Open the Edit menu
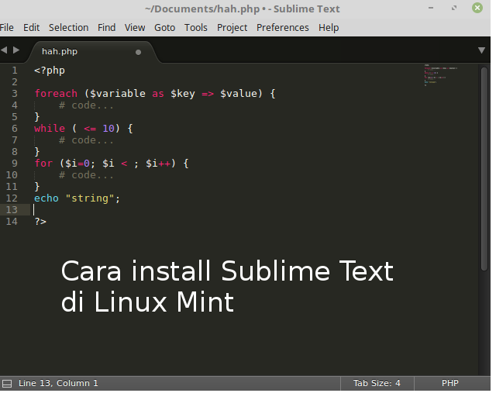This screenshot has height=393, width=496. (31, 28)
